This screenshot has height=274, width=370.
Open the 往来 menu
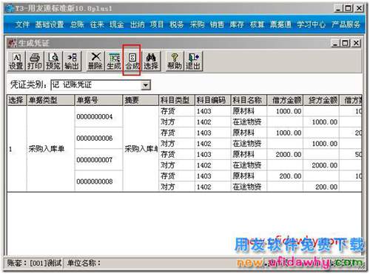[97, 24]
